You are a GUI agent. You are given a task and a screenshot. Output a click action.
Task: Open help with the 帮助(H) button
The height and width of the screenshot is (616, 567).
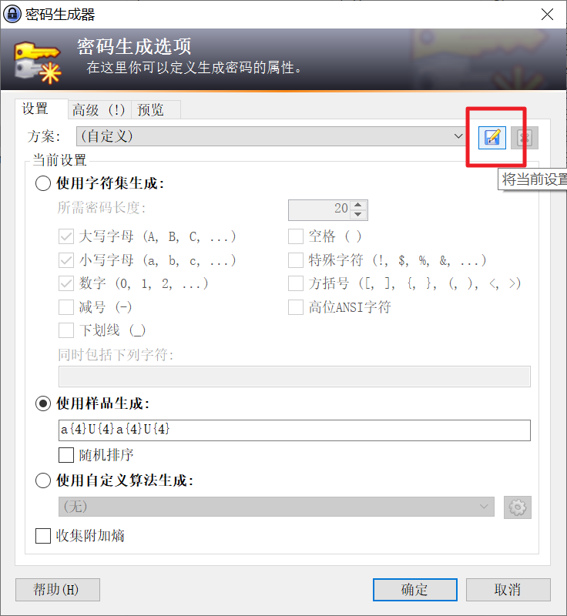(58, 590)
